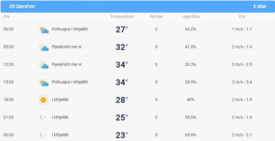
Task: Click the E diel day label
Action: point(260,6)
